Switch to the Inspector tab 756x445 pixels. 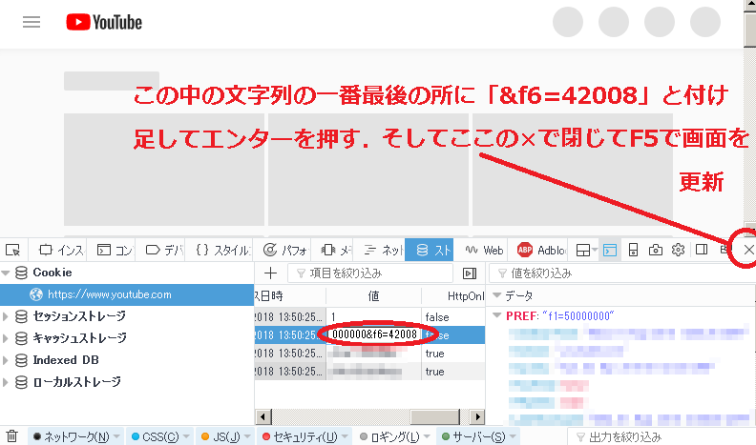click(61, 251)
